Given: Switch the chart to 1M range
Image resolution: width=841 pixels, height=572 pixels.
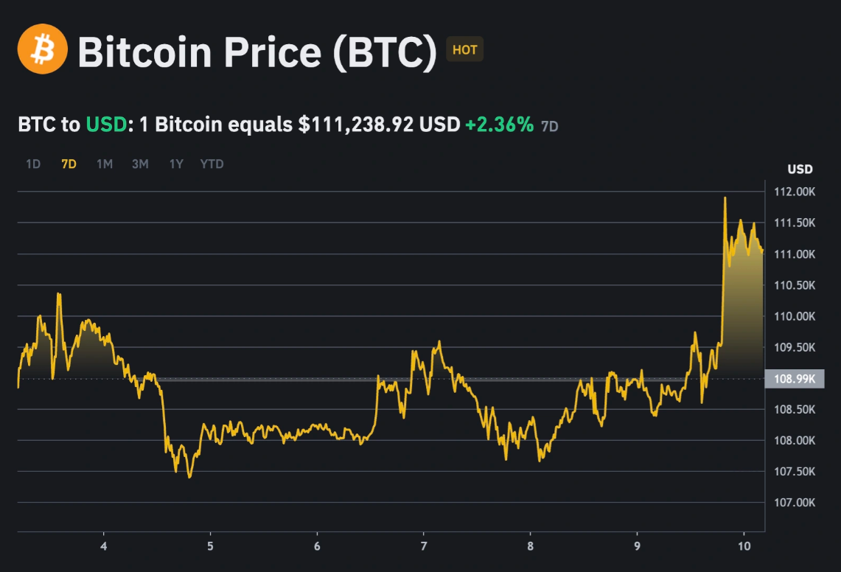Looking at the screenshot, I should click(x=105, y=164).
